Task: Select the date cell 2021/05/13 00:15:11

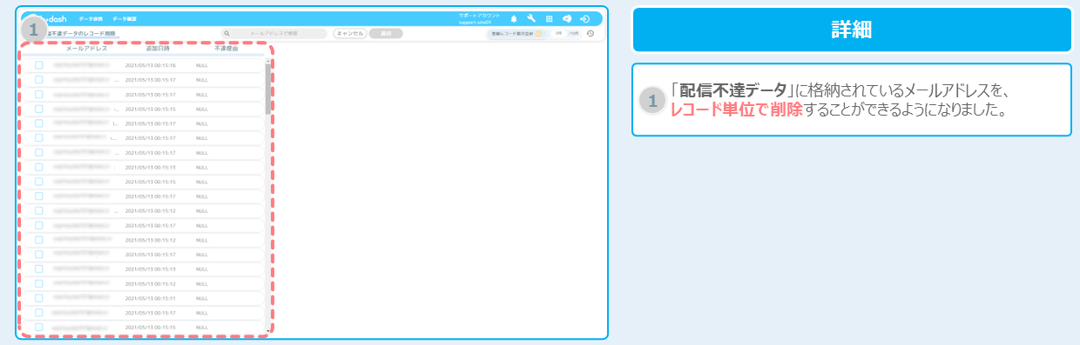Action: click(151, 298)
